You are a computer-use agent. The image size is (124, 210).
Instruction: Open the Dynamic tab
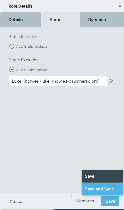[102, 20]
